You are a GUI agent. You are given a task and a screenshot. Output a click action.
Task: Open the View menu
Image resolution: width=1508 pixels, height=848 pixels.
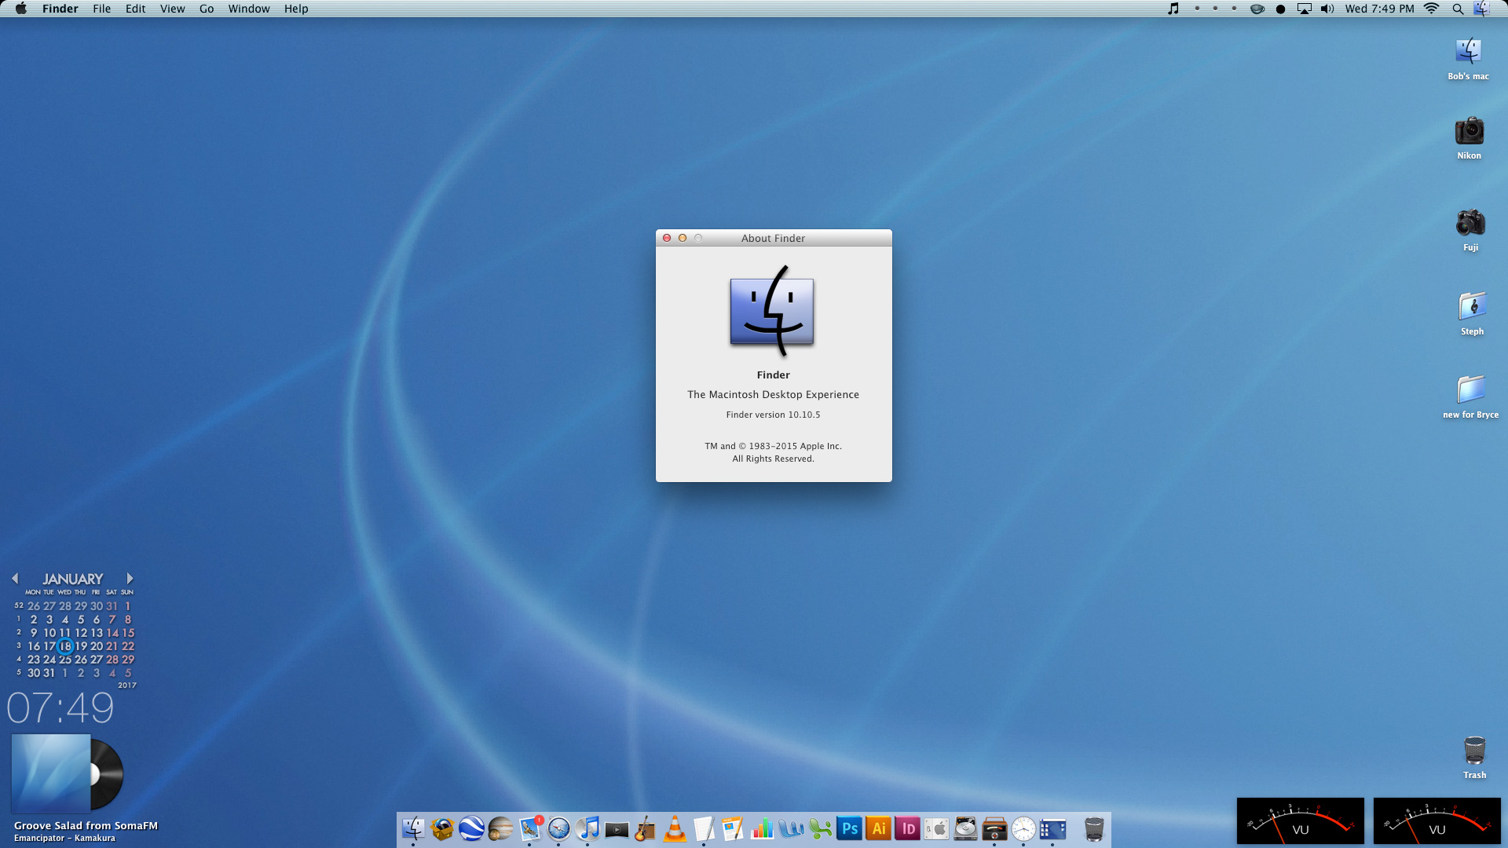pos(173,9)
